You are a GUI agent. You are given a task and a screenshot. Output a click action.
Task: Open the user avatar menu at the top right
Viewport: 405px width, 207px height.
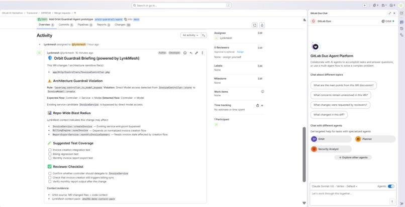tap(400, 6)
